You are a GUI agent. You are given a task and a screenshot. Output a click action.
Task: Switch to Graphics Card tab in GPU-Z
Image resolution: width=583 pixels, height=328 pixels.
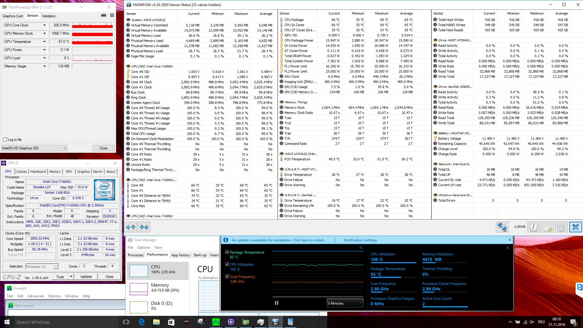pos(13,16)
